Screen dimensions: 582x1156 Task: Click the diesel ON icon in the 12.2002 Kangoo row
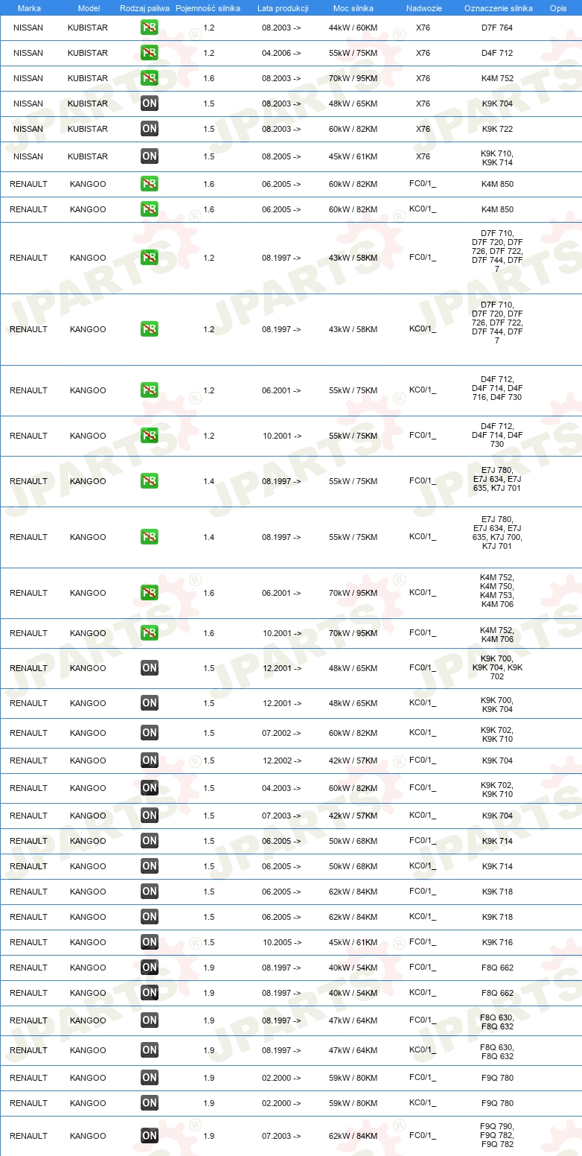click(150, 760)
